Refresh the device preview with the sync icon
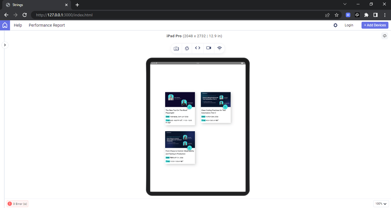Screen dimensions: 391x208 [x=385, y=36]
